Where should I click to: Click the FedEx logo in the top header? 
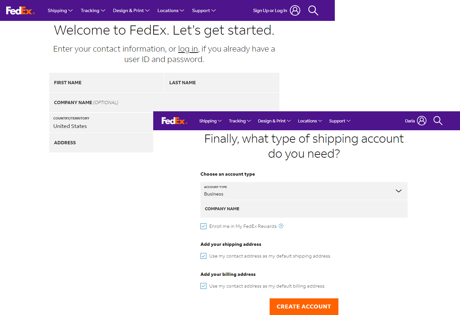(20, 11)
